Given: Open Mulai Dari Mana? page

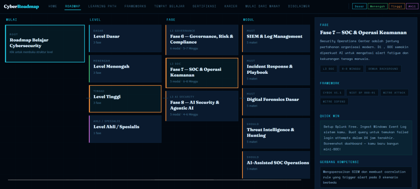Looking at the screenshot, I should click(x=263, y=6).
